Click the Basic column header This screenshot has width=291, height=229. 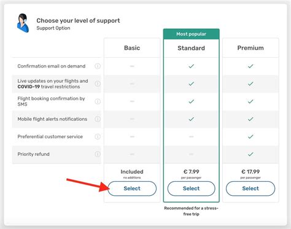pos(132,48)
